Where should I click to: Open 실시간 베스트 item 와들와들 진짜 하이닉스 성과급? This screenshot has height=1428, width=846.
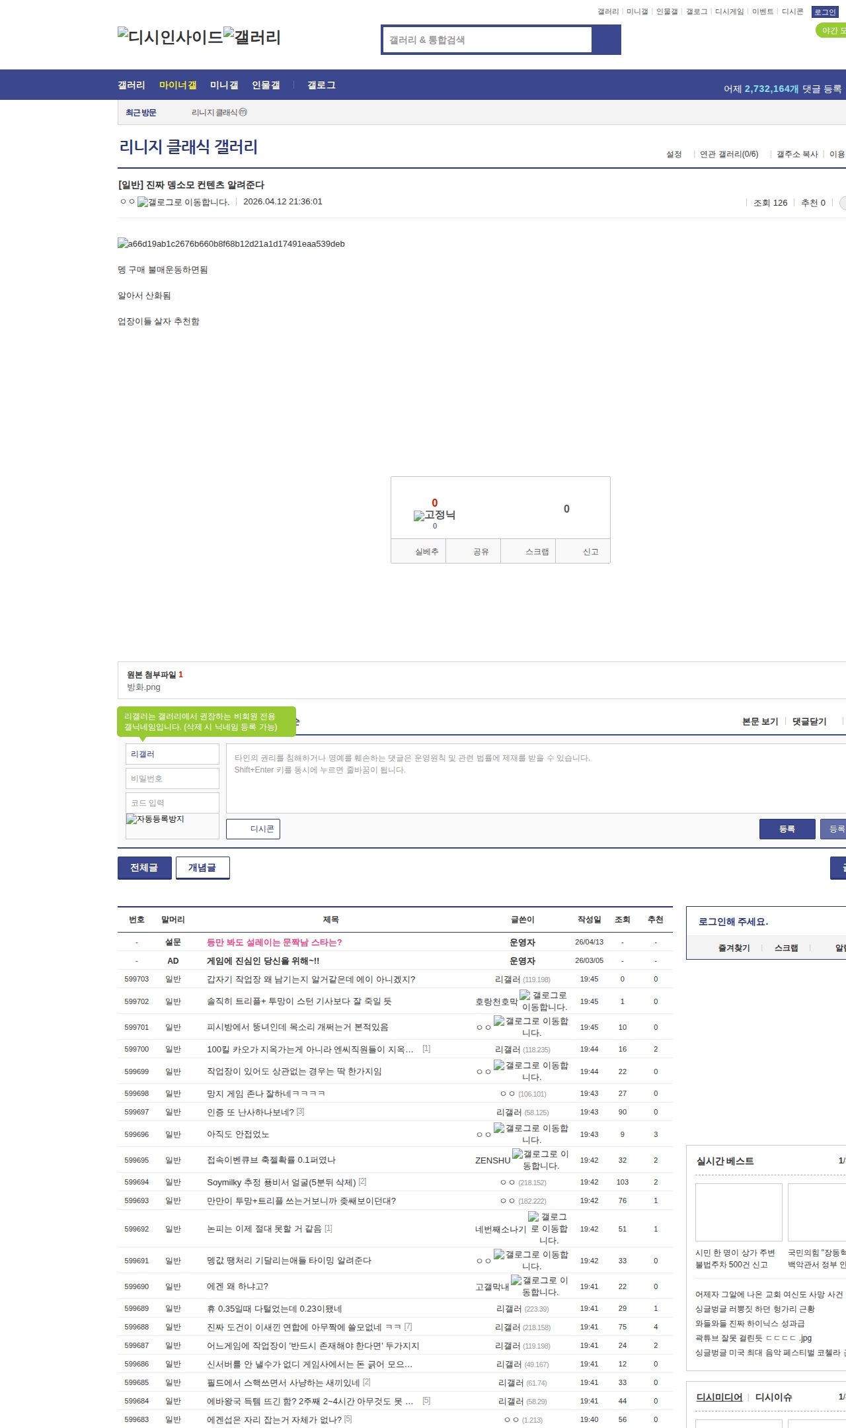click(x=750, y=1323)
